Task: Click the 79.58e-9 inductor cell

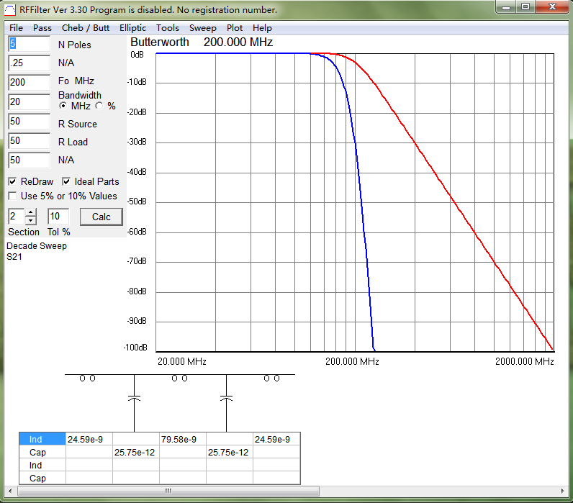Action: (x=183, y=439)
